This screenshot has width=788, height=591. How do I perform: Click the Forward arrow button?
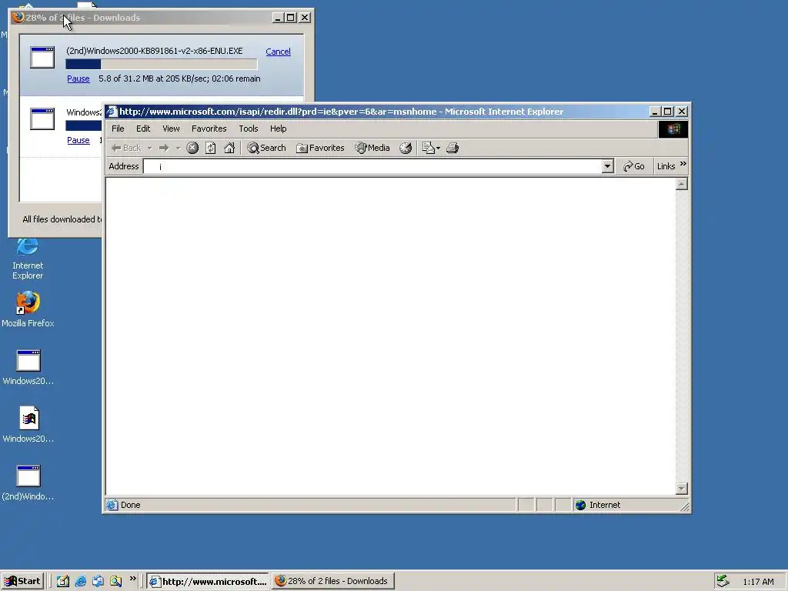(164, 148)
